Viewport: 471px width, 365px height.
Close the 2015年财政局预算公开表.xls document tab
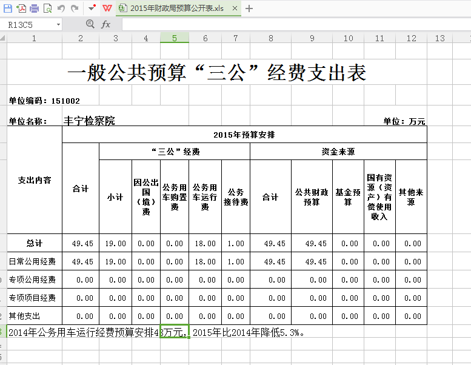point(235,8)
